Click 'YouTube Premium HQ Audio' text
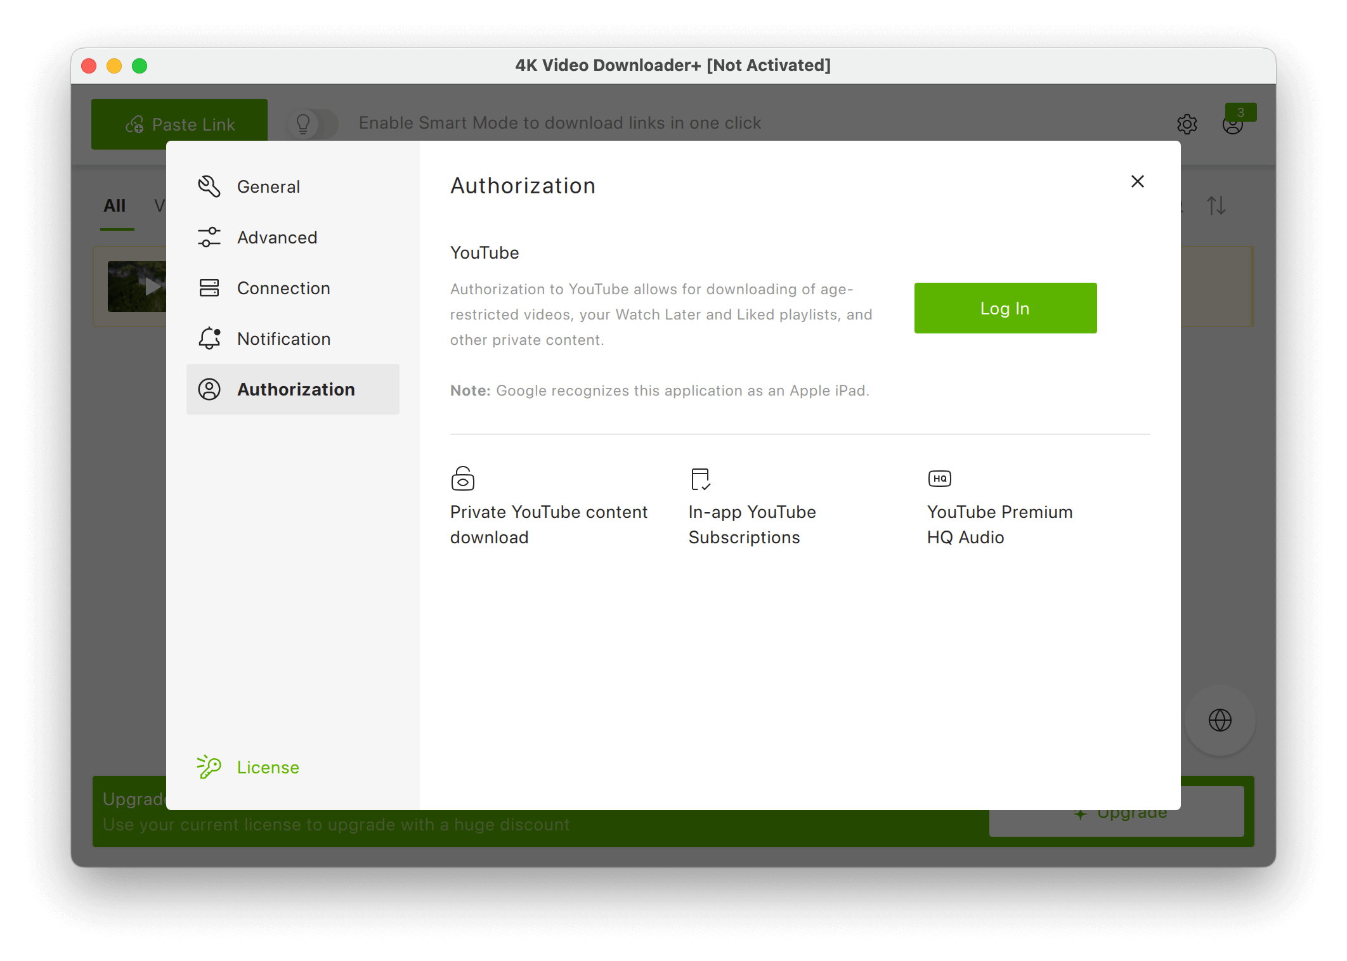This screenshot has height=961, width=1347. click(1000, 524)
